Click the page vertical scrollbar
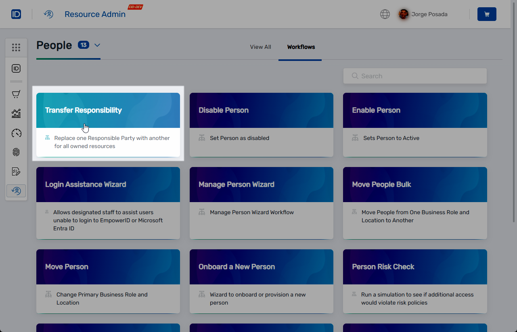This screenshot has width=517, height=332. tap(514, 121)
